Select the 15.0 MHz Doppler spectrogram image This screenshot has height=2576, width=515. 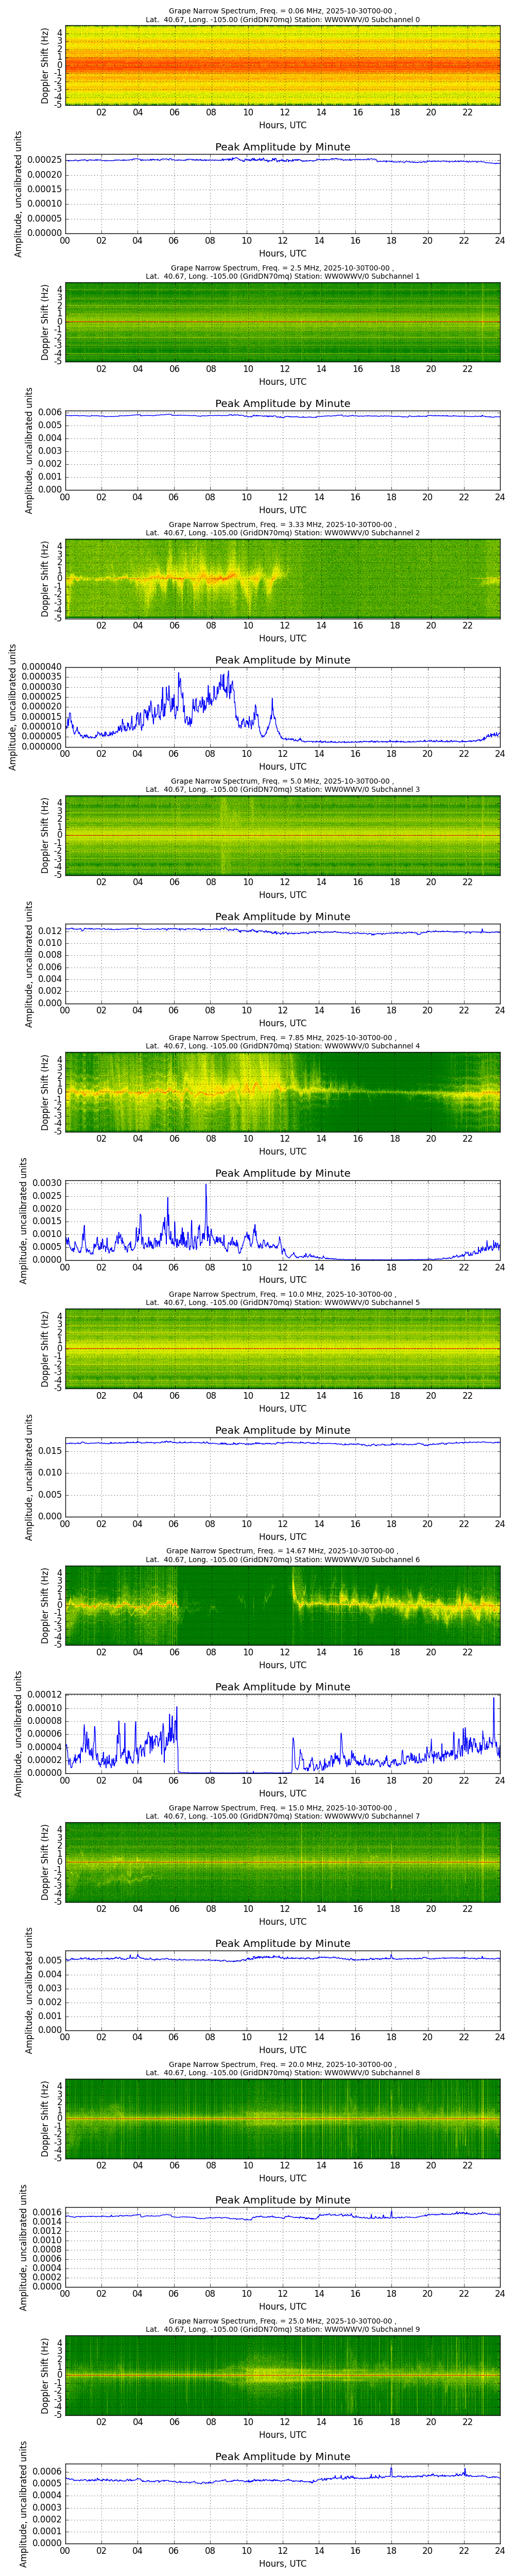283,1862
